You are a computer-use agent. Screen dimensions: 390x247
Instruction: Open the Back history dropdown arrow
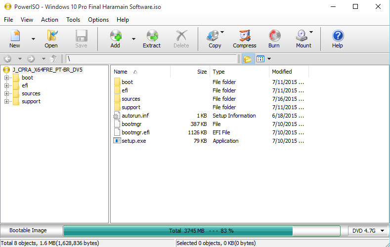coord(20,59)
